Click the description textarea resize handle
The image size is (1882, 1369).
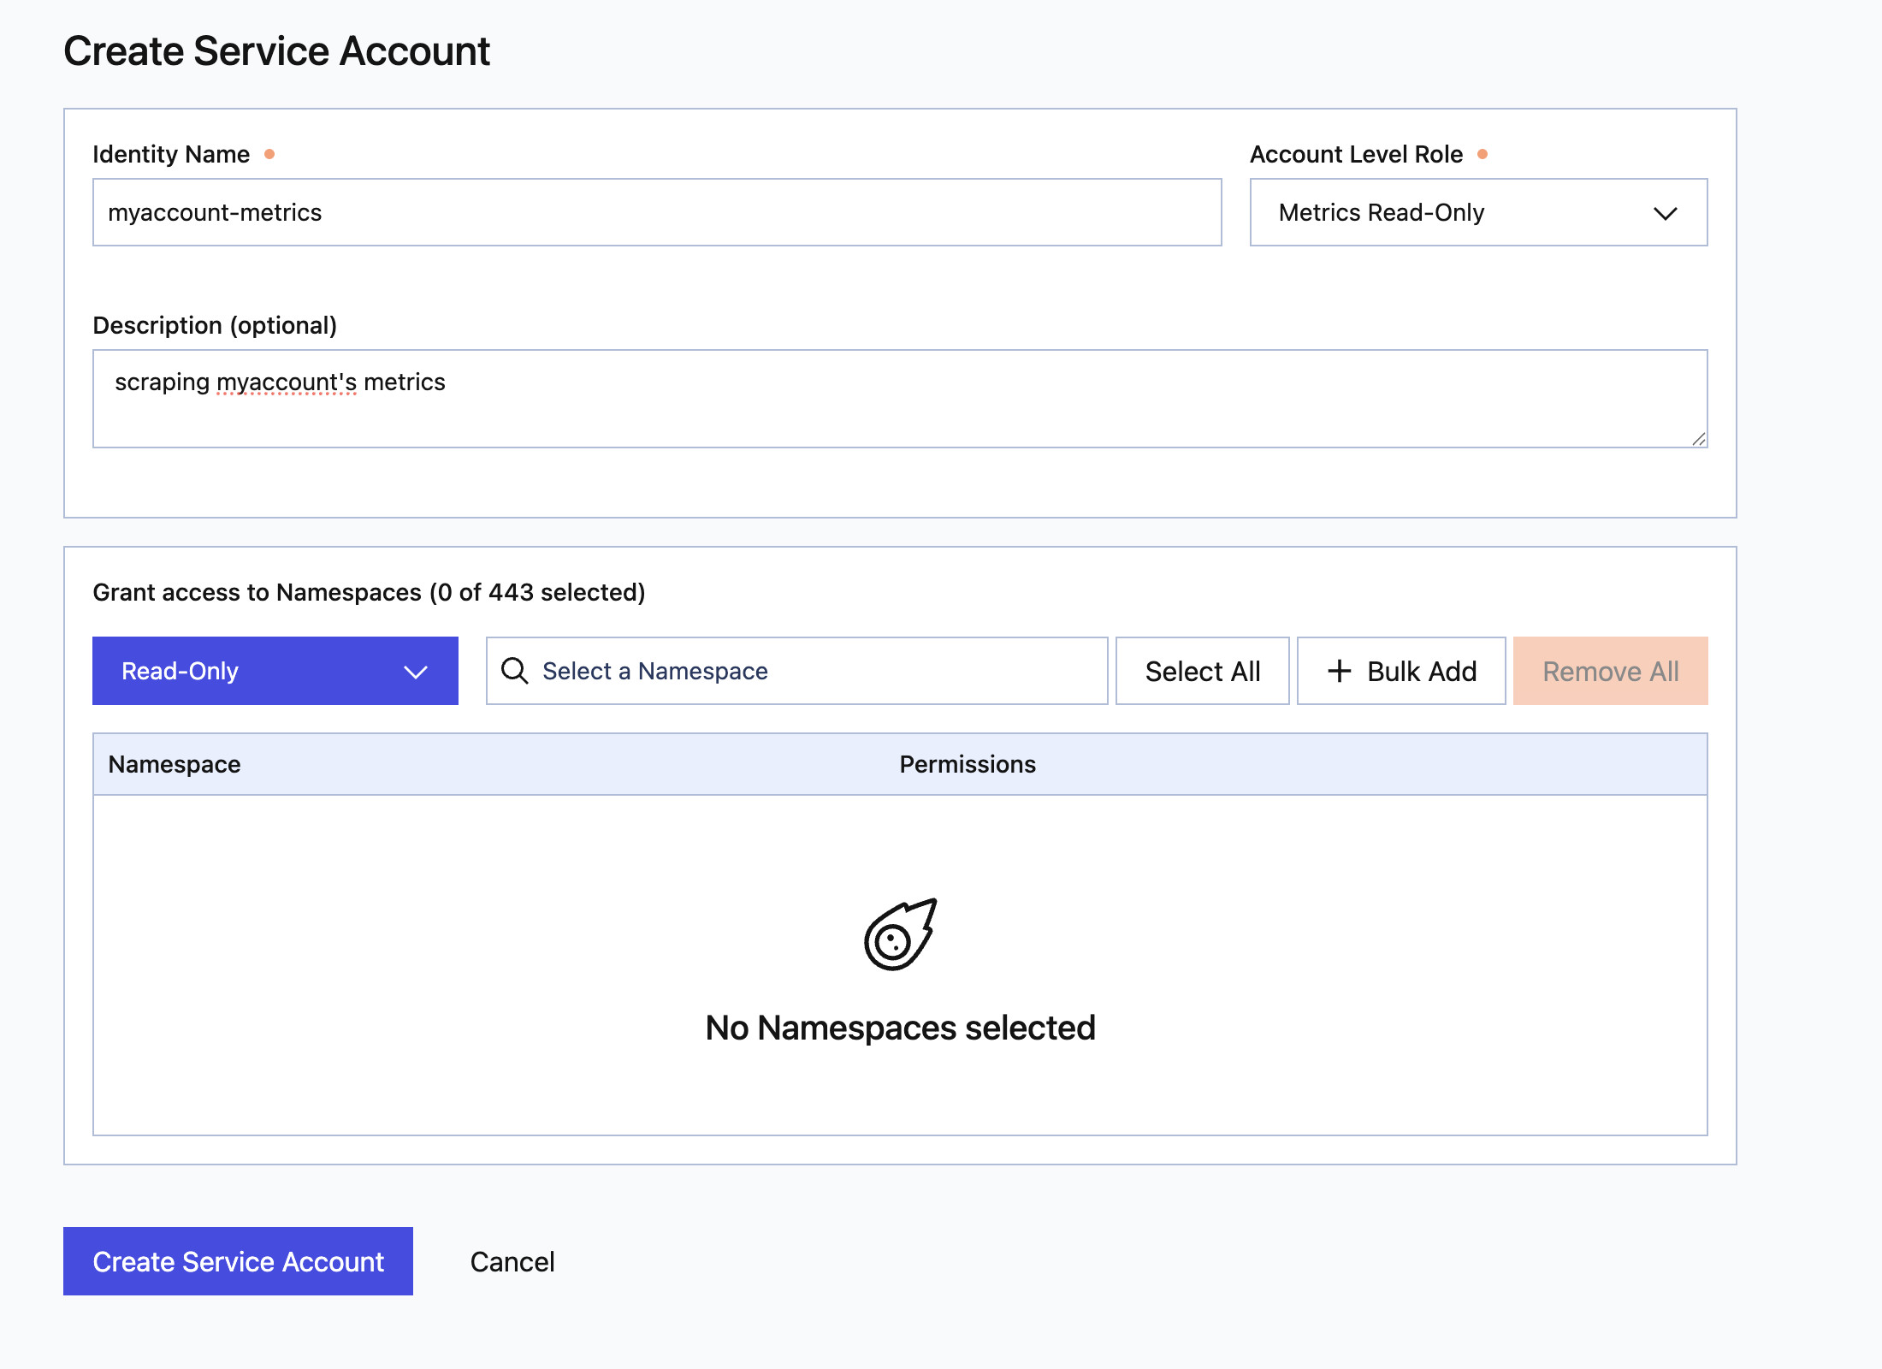pyautogui.click(x=1699, y=441)
